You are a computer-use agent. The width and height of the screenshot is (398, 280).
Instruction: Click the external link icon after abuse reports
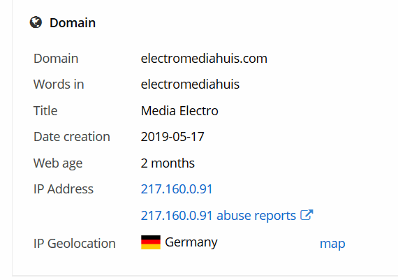tap(307, 215)
